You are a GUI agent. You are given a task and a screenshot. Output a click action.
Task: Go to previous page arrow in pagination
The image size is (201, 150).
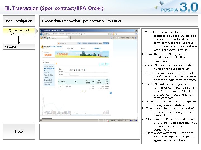83,91
